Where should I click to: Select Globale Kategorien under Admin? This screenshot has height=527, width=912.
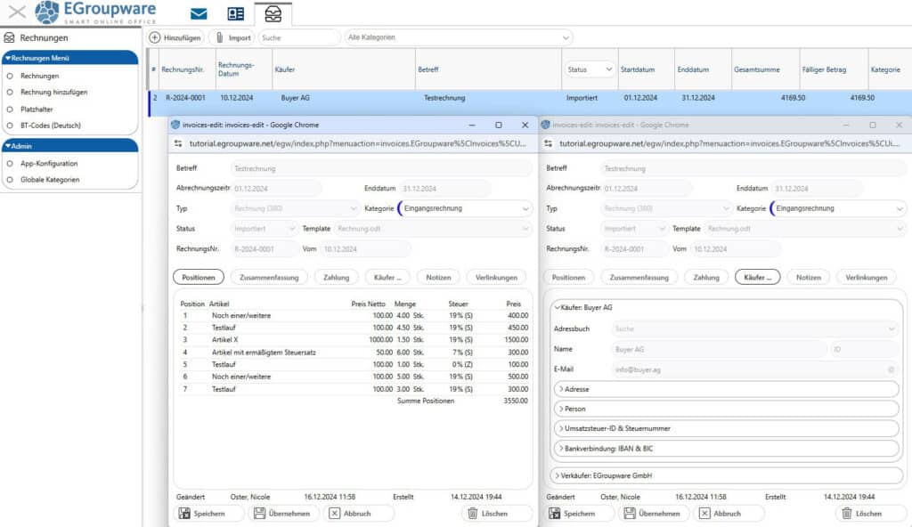[50, 180]
